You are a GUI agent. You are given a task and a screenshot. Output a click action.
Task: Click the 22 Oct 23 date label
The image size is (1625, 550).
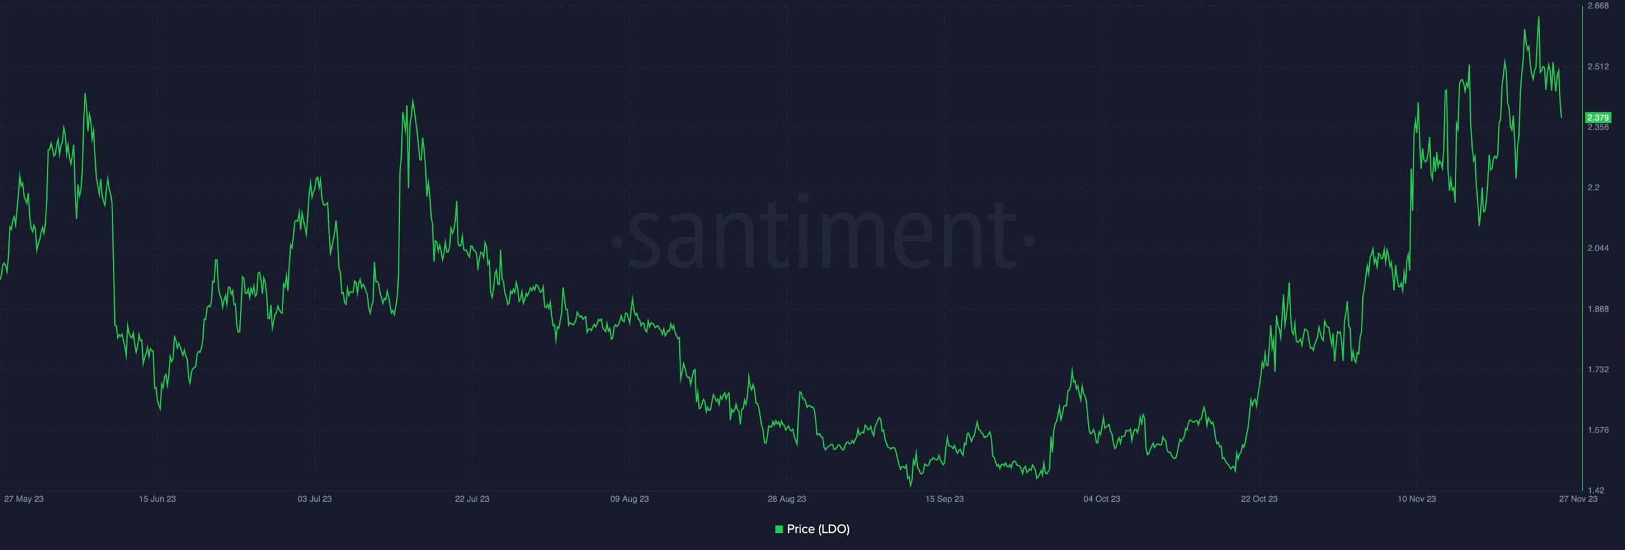tap(1259, 499)
